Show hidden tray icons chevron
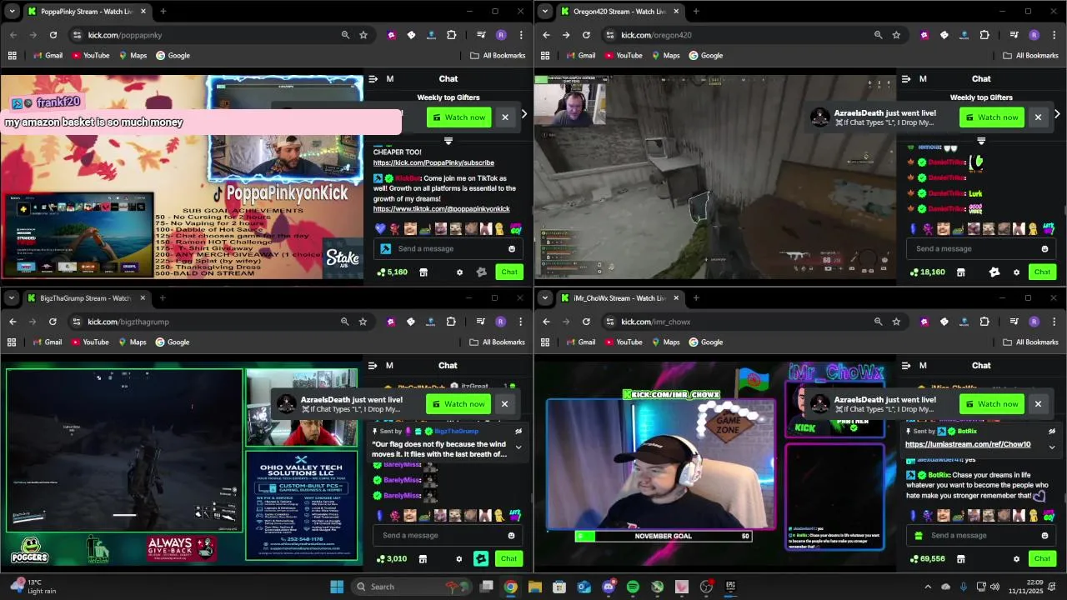 (928, 587)
